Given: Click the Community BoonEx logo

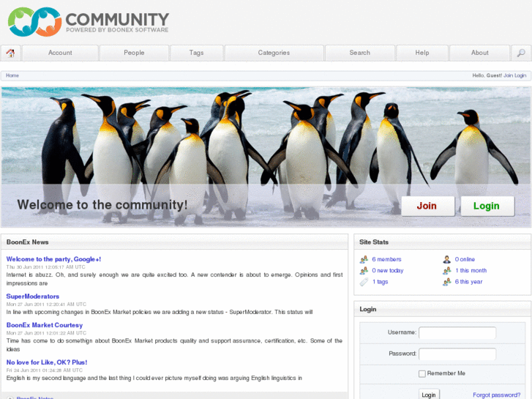Looking at the screenshot, I should [x=89, y=22].
